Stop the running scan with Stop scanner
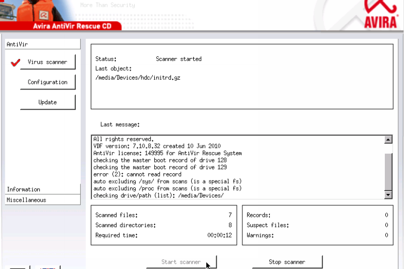This screenshot has height=269, width=404. (287, 262)
